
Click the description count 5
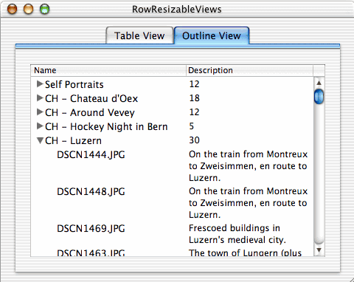pos(192,126)
